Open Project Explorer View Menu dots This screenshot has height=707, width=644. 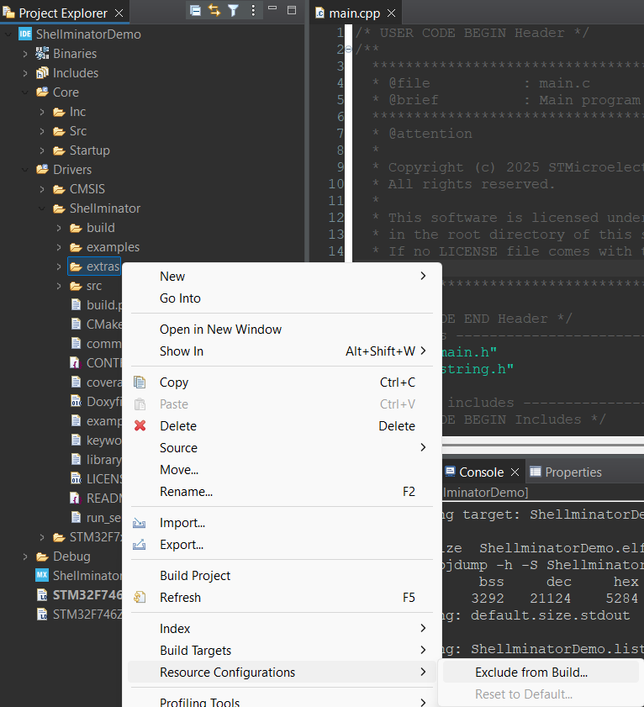click(x=253, y=10)
